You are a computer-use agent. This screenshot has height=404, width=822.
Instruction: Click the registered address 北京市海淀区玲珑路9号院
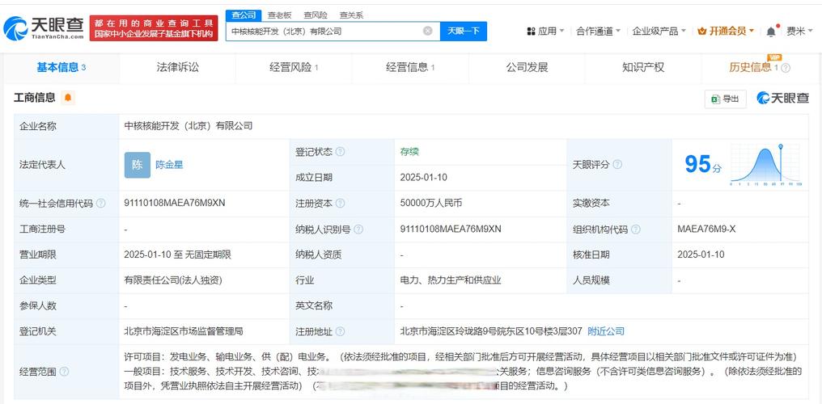491,331
